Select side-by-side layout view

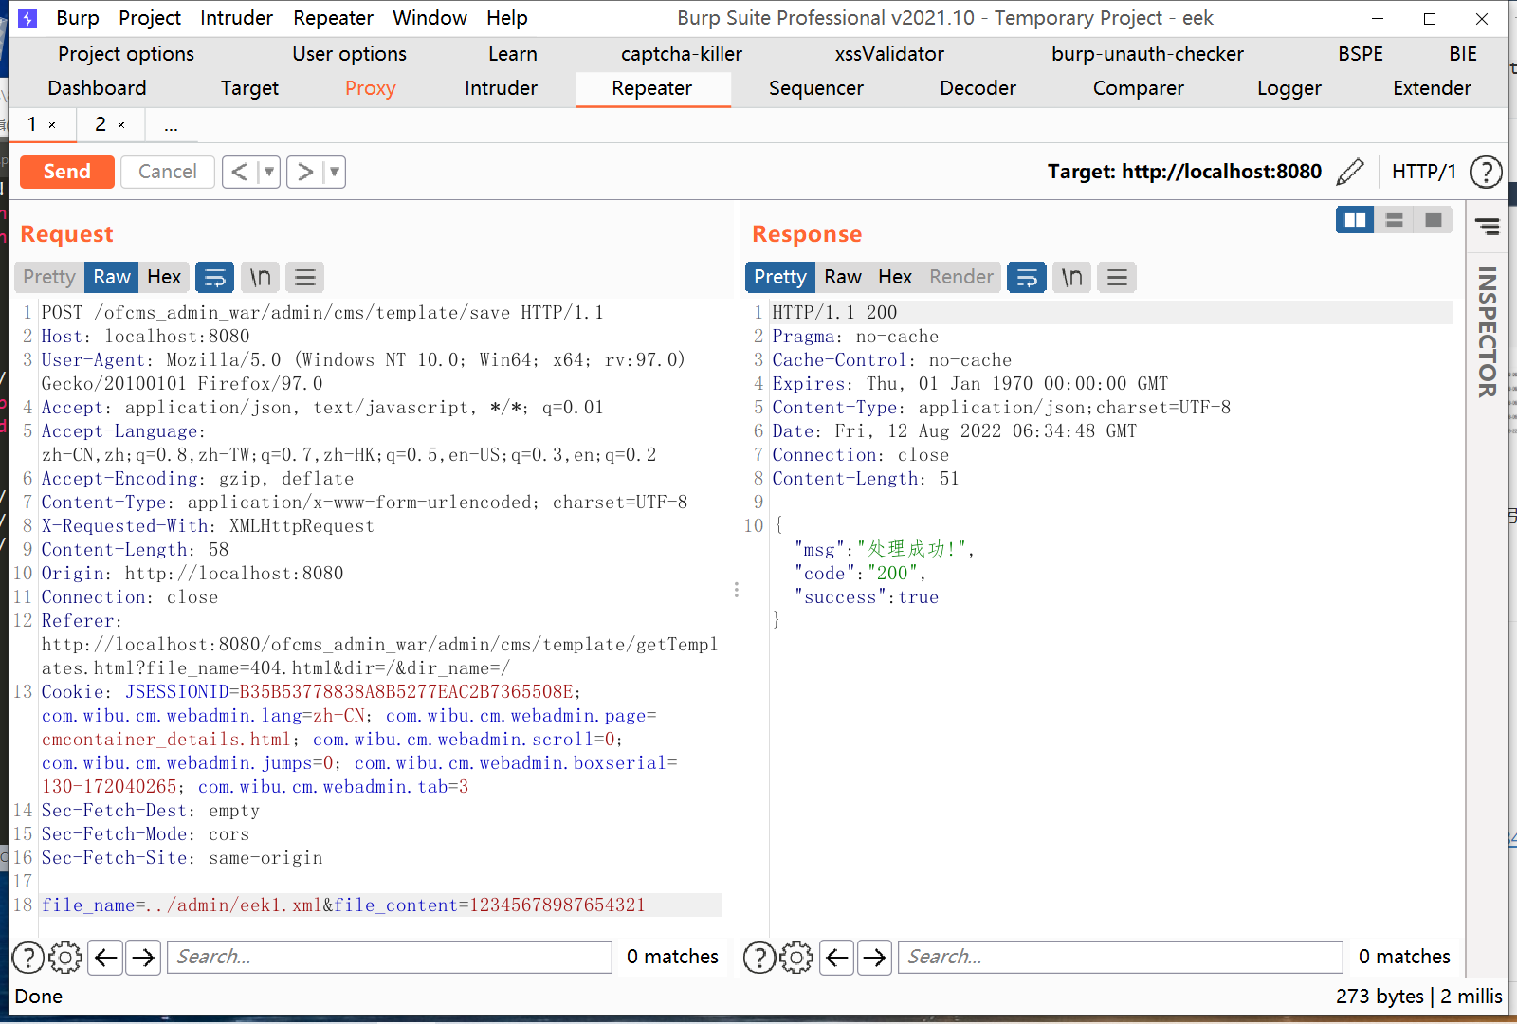click(1355, 220)
